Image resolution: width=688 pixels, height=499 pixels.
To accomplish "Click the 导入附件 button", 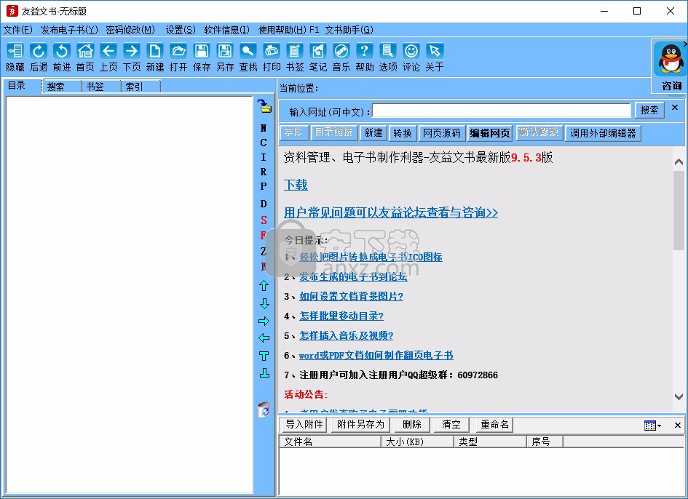I will (304, 425).
